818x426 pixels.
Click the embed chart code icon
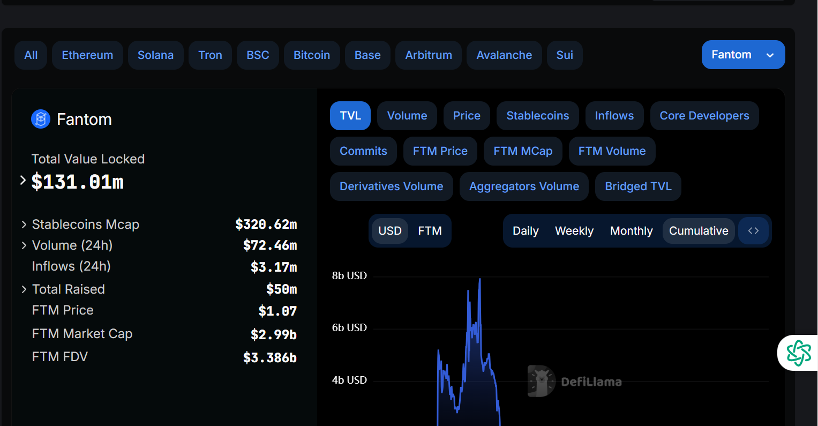[754, 230]
